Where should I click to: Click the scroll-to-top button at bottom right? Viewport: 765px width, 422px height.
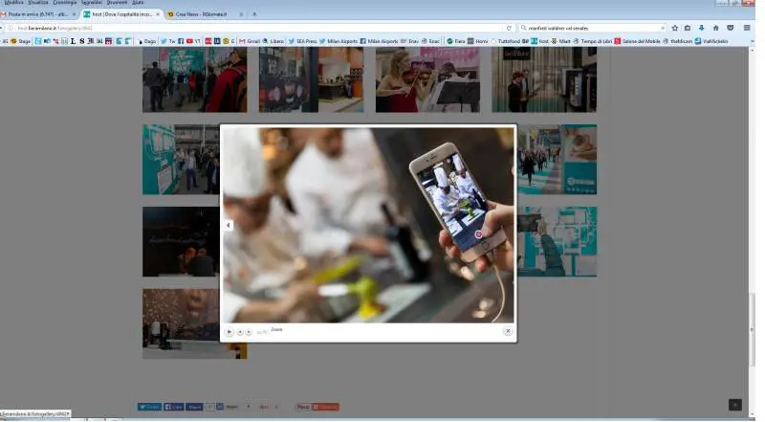click(x=734, y=405)
